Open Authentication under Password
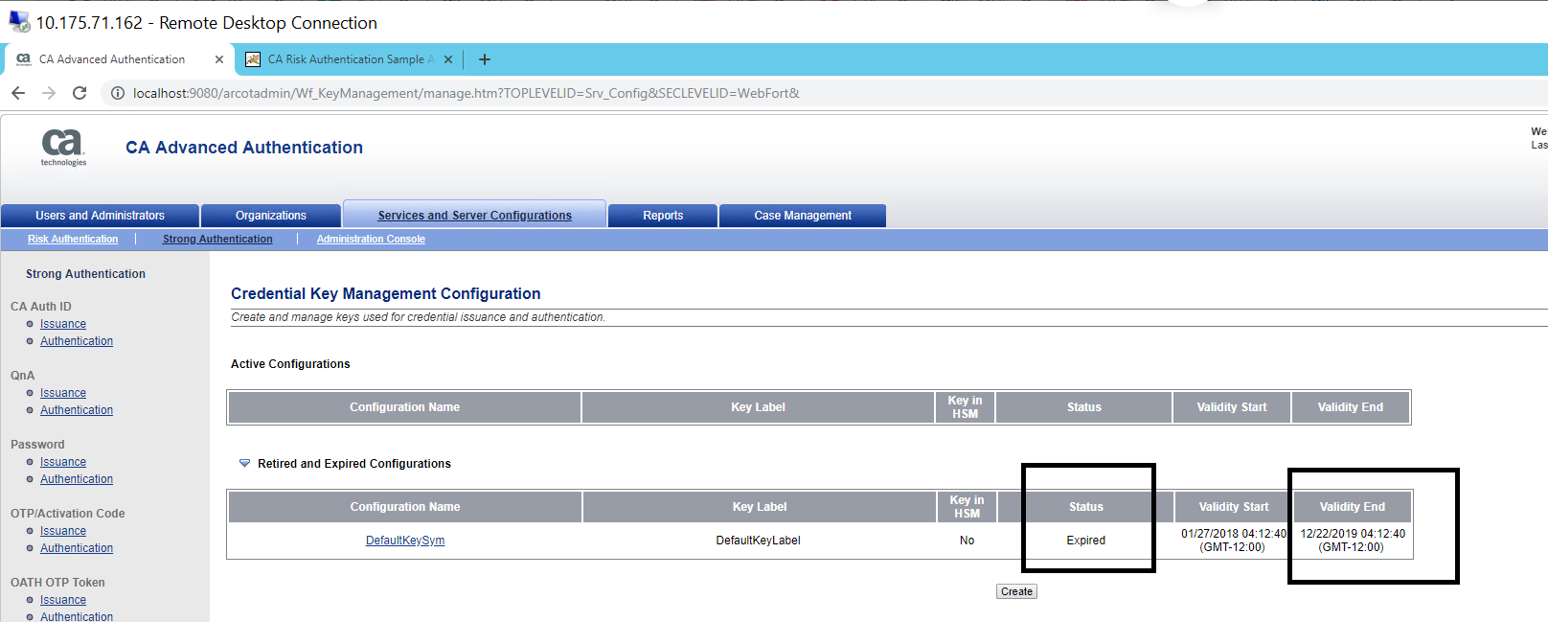Image resolution: width=1548 pixels, height=622 pixels. 77,479
